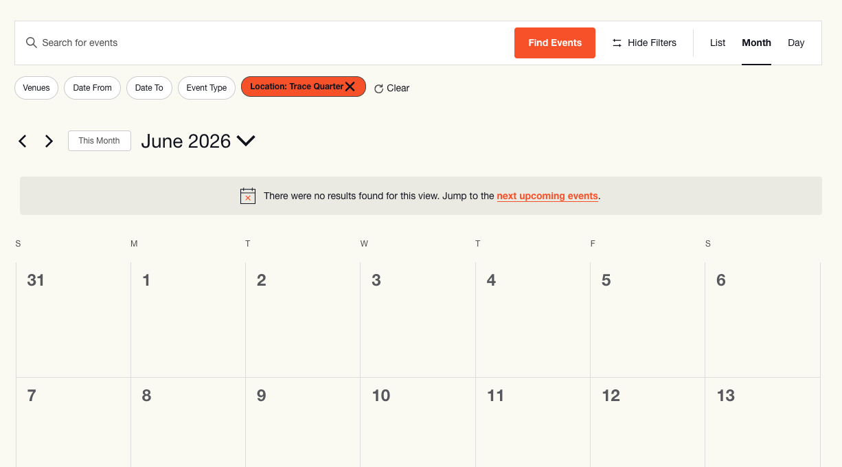Toggle Hide Filters
The image size is (842, 467).
(644, 43)
